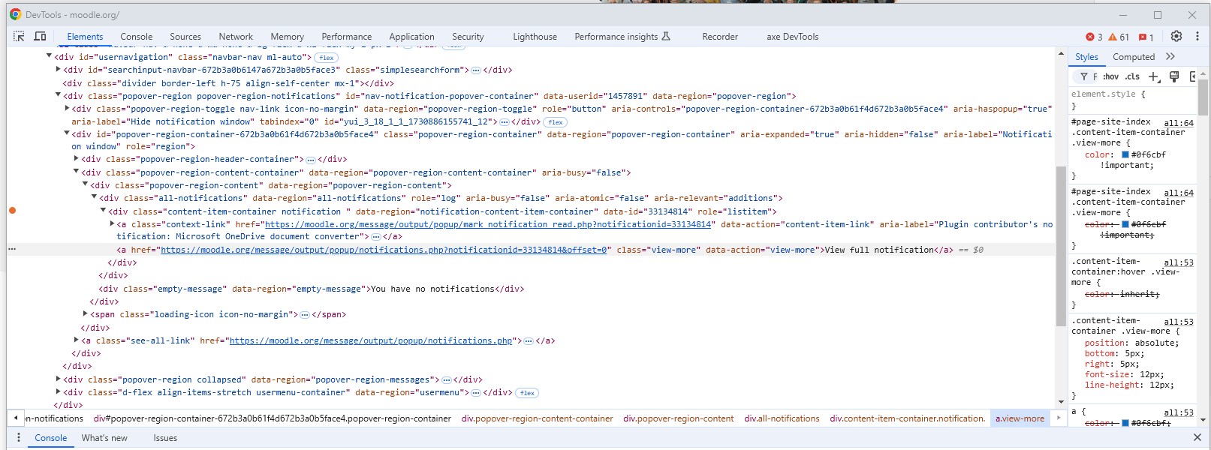The height and width of the screenshot is (450, 1211).
Task: Open the Network tab
Action: [x=236, y=37]
